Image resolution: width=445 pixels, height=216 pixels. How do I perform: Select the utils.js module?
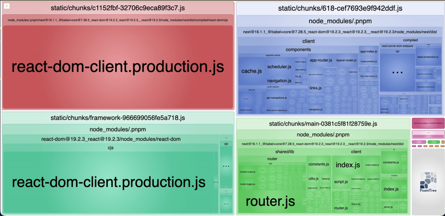click(313, 179)
